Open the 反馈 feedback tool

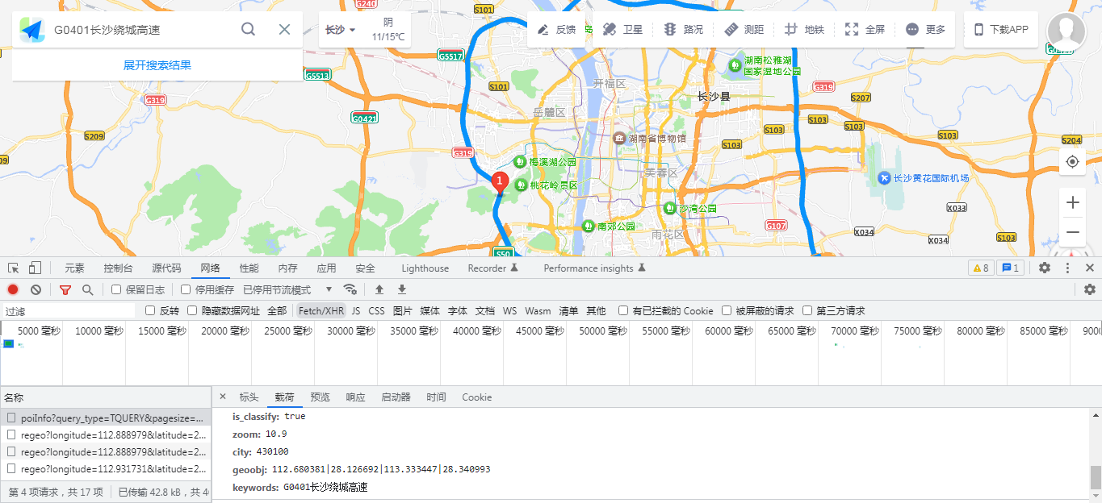557,29
